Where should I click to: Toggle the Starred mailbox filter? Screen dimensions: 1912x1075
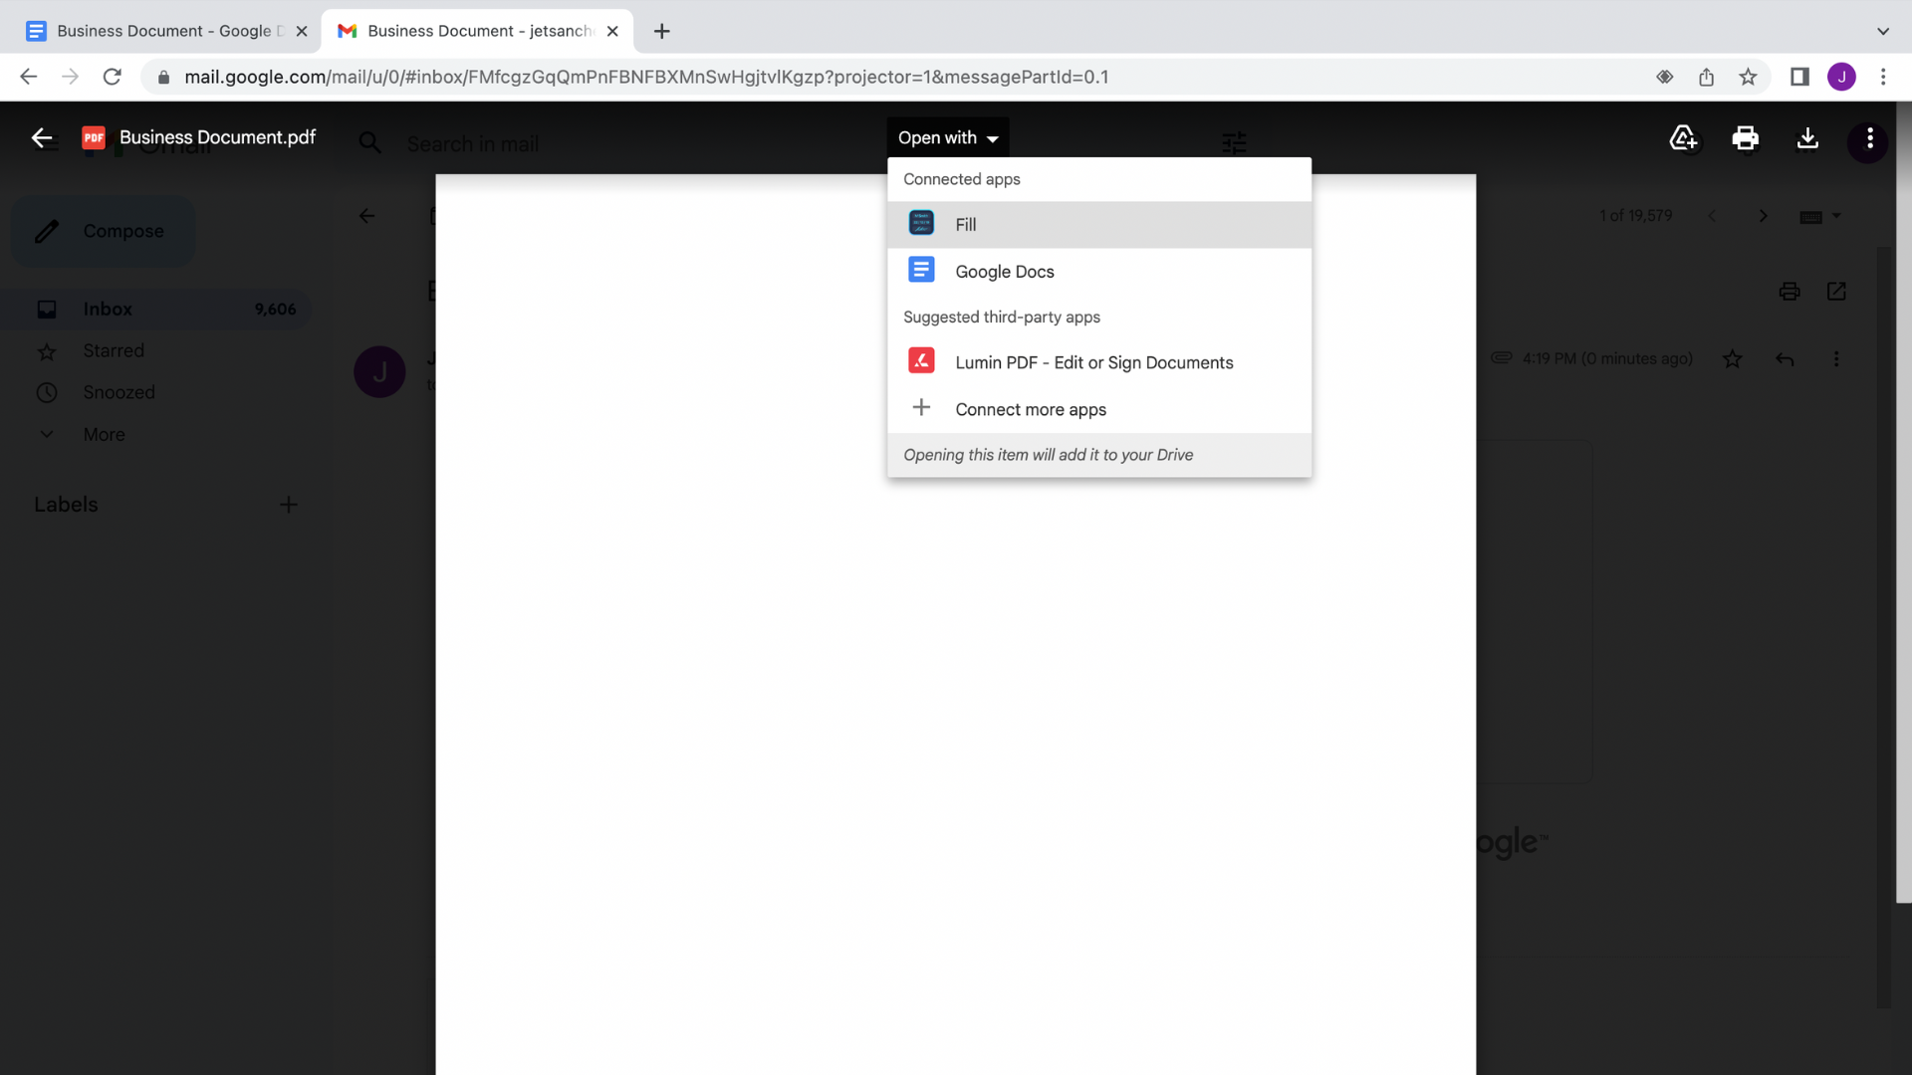tap(114, 350)
